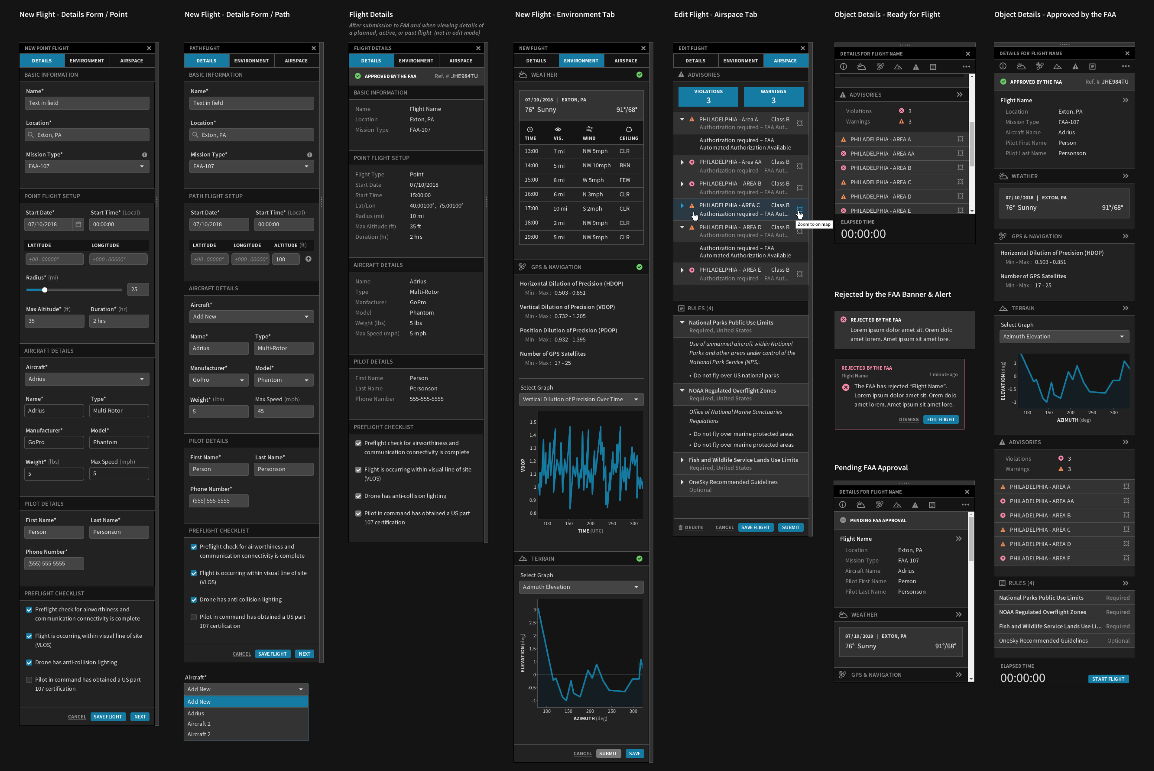Click plus icon to add Path flight waypoint
The height and width of the screenshot is (771, 1154).
(308, 259)
